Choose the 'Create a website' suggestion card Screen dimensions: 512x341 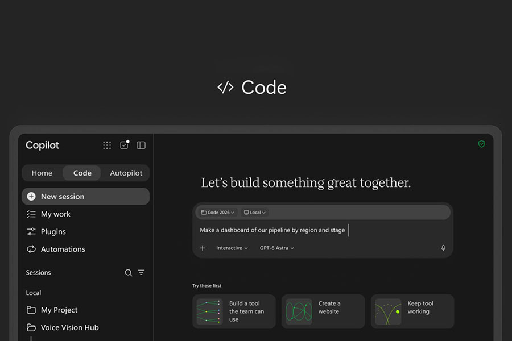point(323,311)
